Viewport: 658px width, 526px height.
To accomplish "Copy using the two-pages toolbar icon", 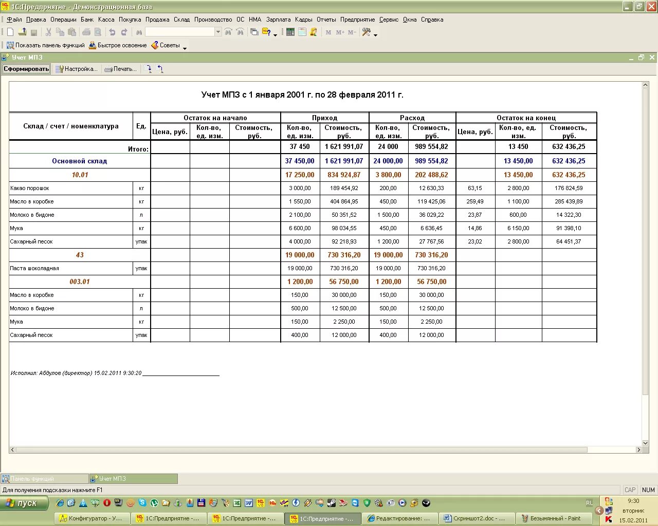I will tap(60, 32).
